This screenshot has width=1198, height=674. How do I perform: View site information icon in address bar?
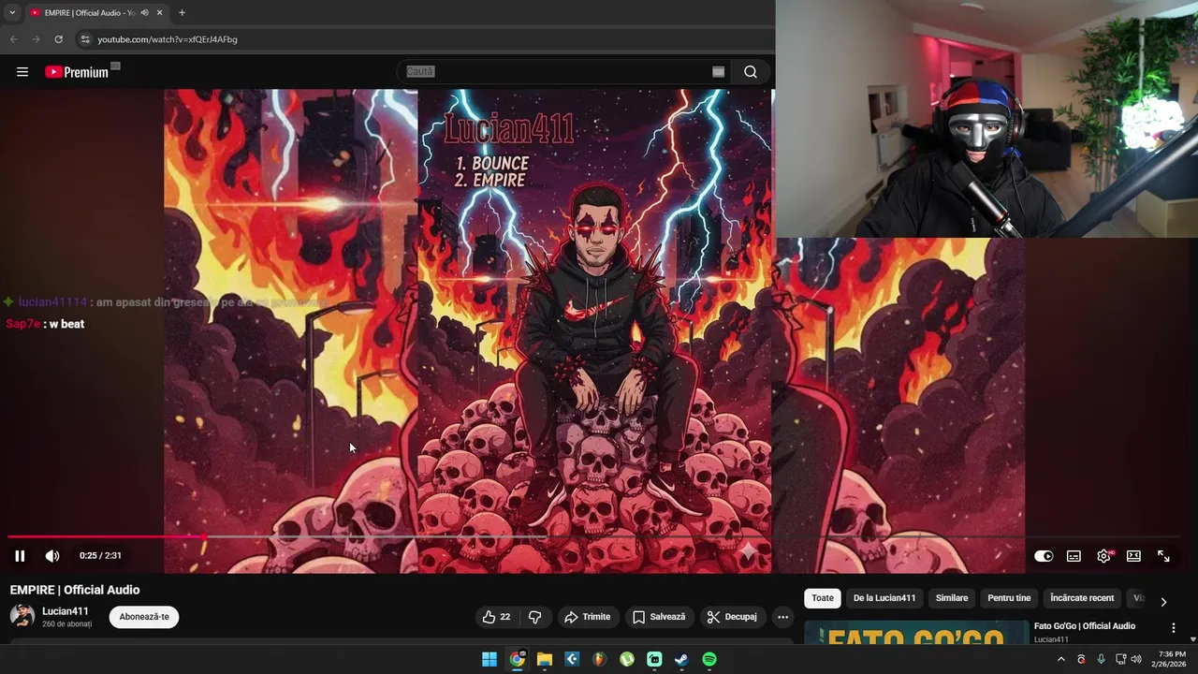[85, 39]
